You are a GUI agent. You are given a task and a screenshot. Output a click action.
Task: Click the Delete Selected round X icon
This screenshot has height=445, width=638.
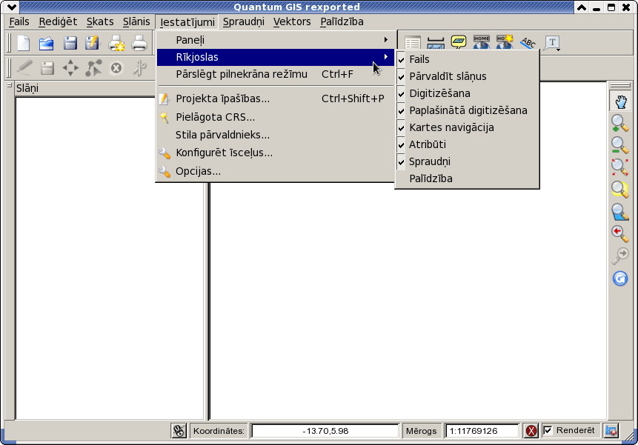[x=116, y=68]
